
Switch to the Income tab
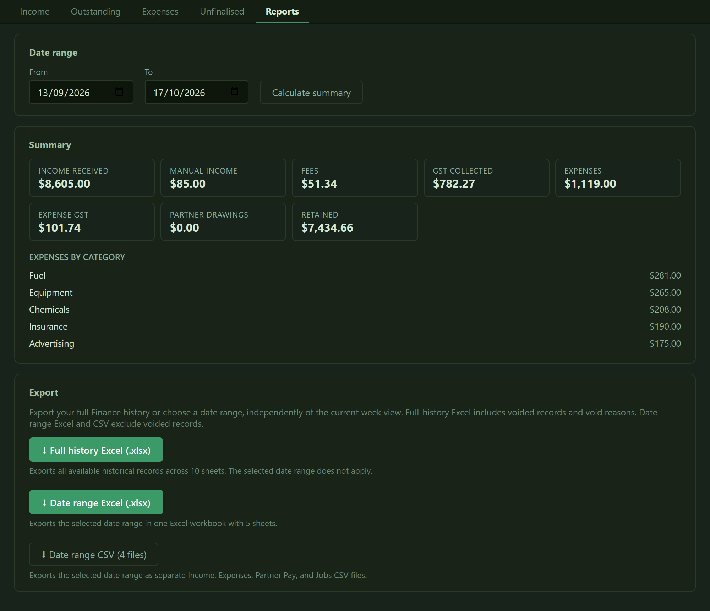35,11
